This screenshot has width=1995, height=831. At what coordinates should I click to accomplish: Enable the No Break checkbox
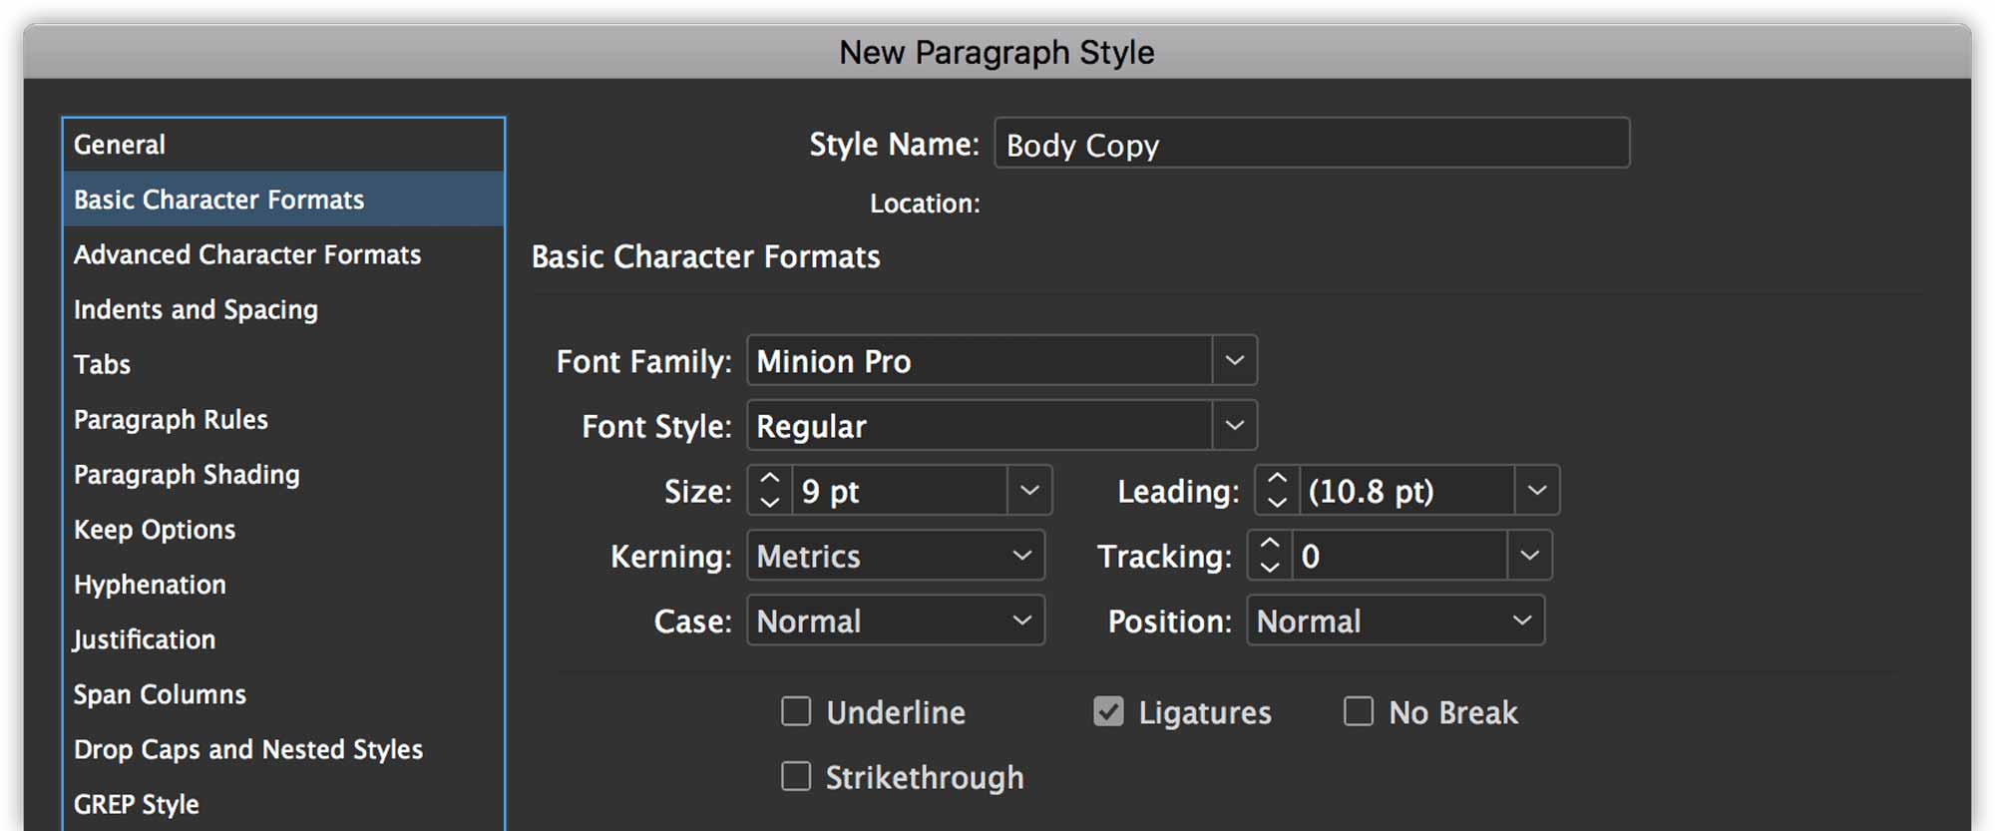(1359, 712)
